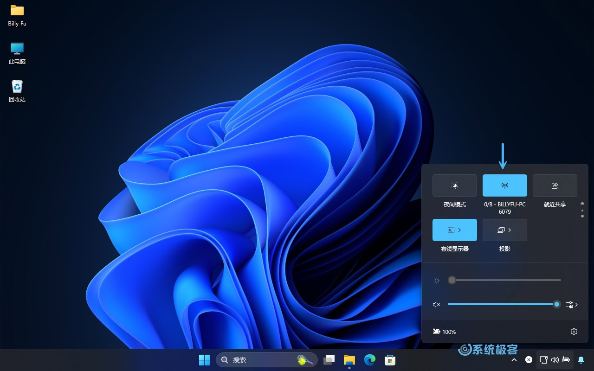Select the This PC (此电脑) desktop icon

point(17,53)
